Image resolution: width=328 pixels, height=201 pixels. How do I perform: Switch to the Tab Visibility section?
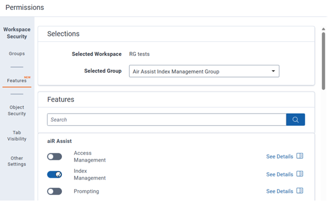coord(17,136)
